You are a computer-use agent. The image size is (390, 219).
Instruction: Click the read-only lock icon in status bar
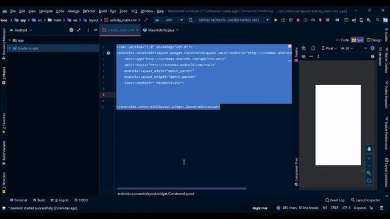coord(371,208)
